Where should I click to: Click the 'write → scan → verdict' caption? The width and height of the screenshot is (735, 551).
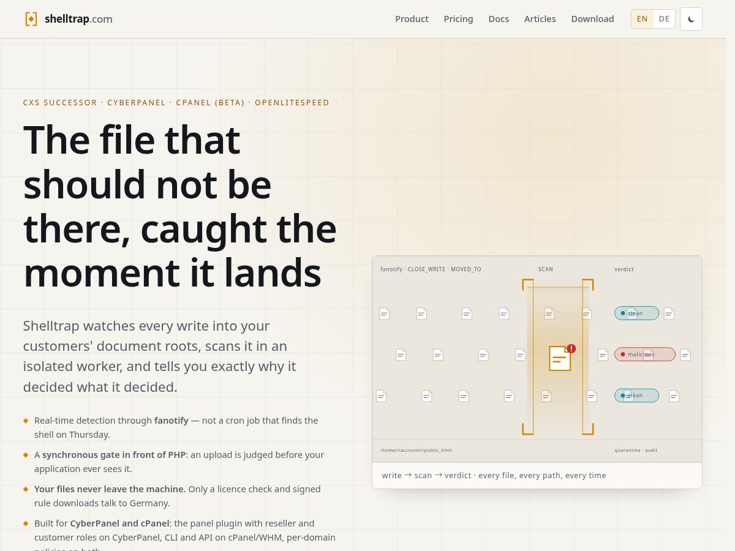coord(494,475)
